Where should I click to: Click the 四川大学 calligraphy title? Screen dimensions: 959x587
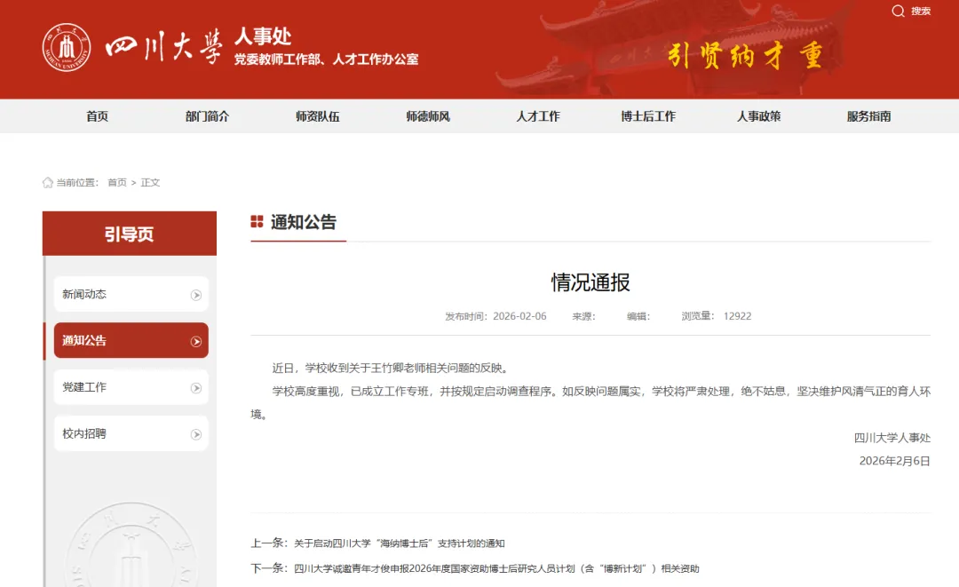164,48
